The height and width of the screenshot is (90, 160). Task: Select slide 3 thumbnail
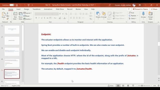point(12,52)
